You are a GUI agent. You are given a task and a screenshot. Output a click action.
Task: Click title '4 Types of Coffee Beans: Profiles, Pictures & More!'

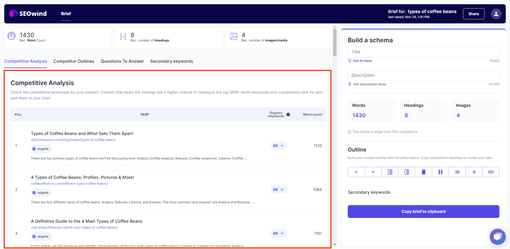[82, 177]
